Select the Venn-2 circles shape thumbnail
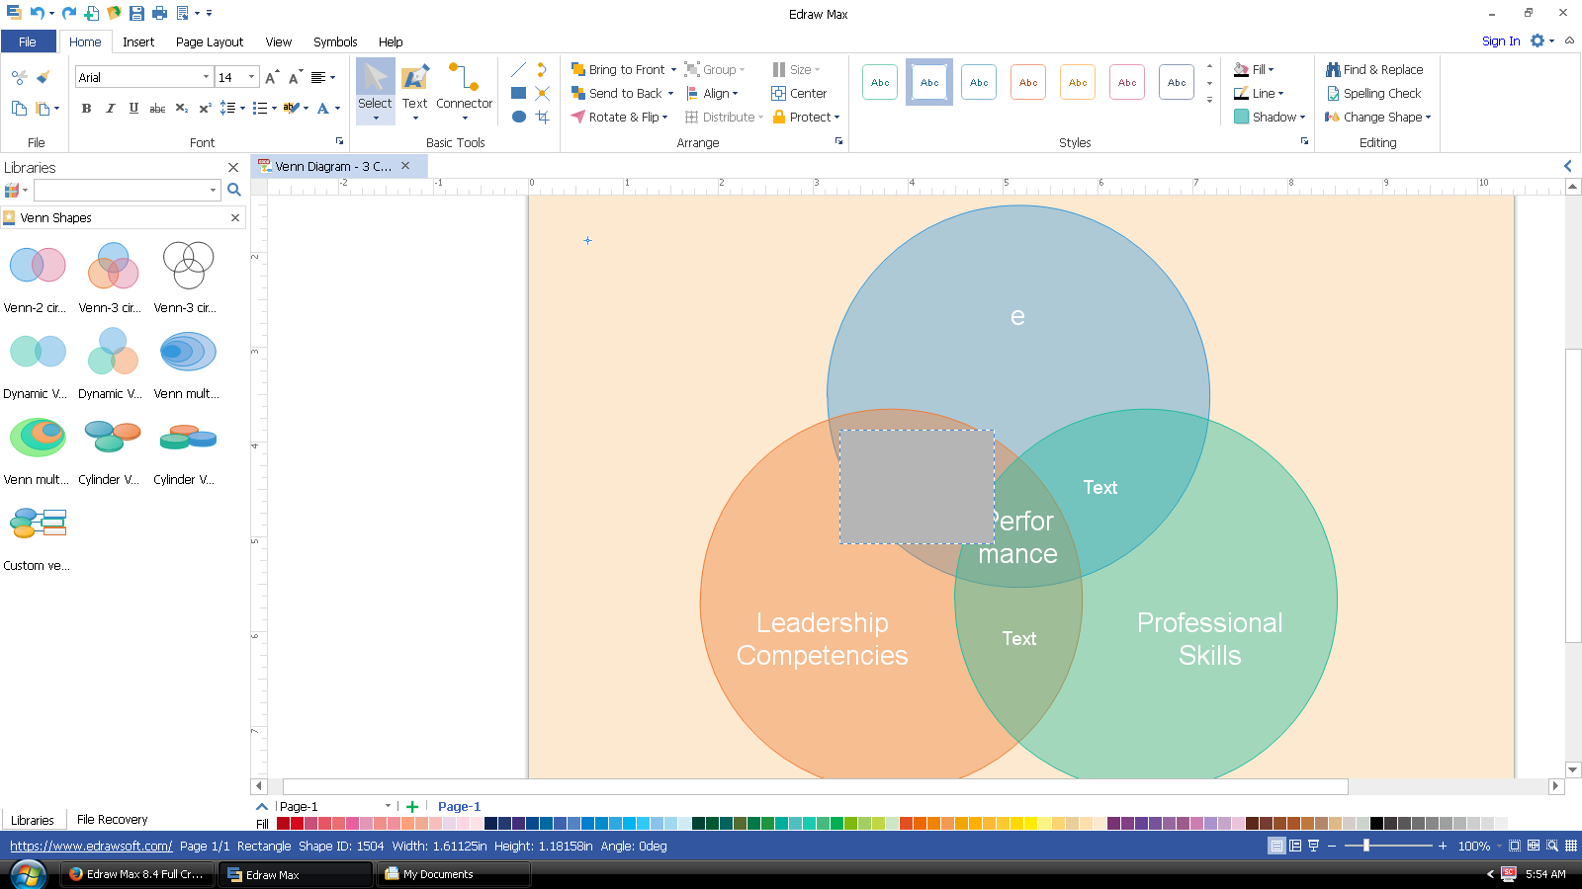The width and height of the screenshot is (1582, 889). tap(38, 266)
